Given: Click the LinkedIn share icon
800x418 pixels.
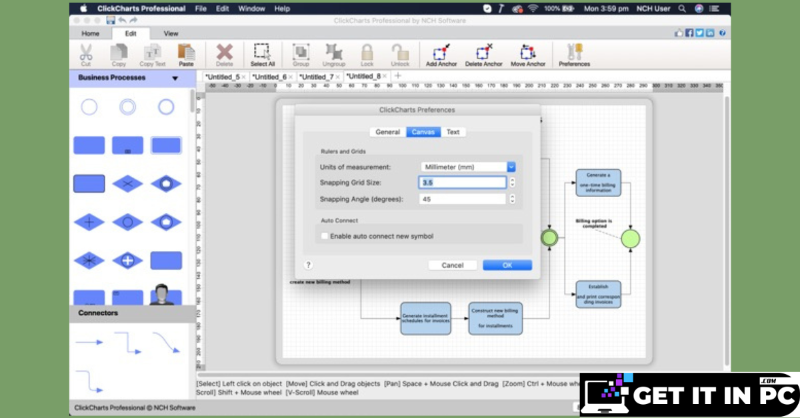Looking at the screenshot, I should click(x=710, y=33).
